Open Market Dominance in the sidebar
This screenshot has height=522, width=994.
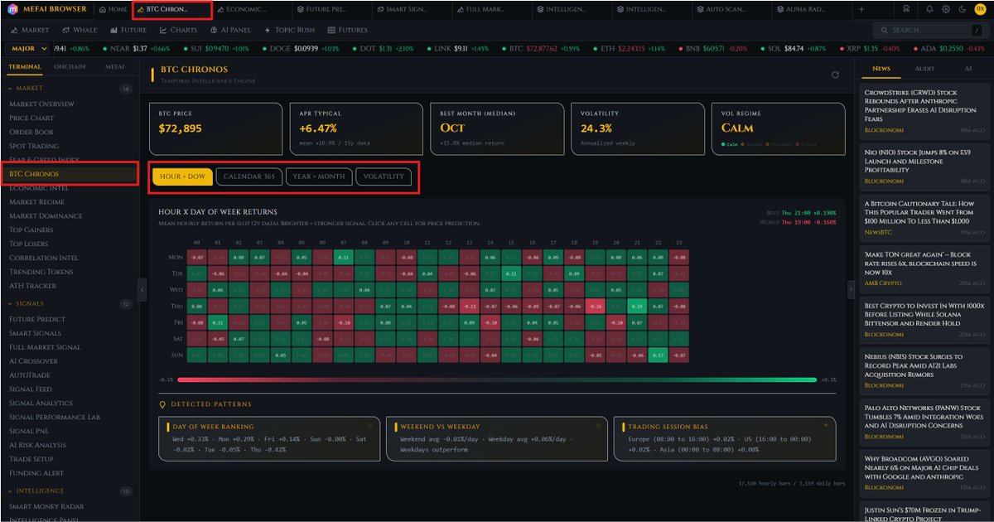pos(46,216)
